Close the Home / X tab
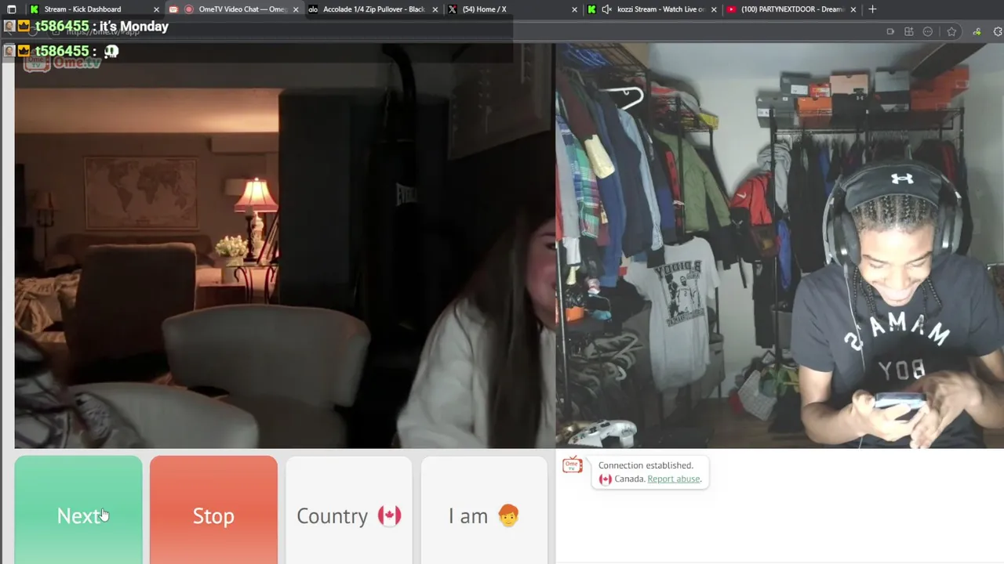The image size is (1004, 564). [575, 9]
